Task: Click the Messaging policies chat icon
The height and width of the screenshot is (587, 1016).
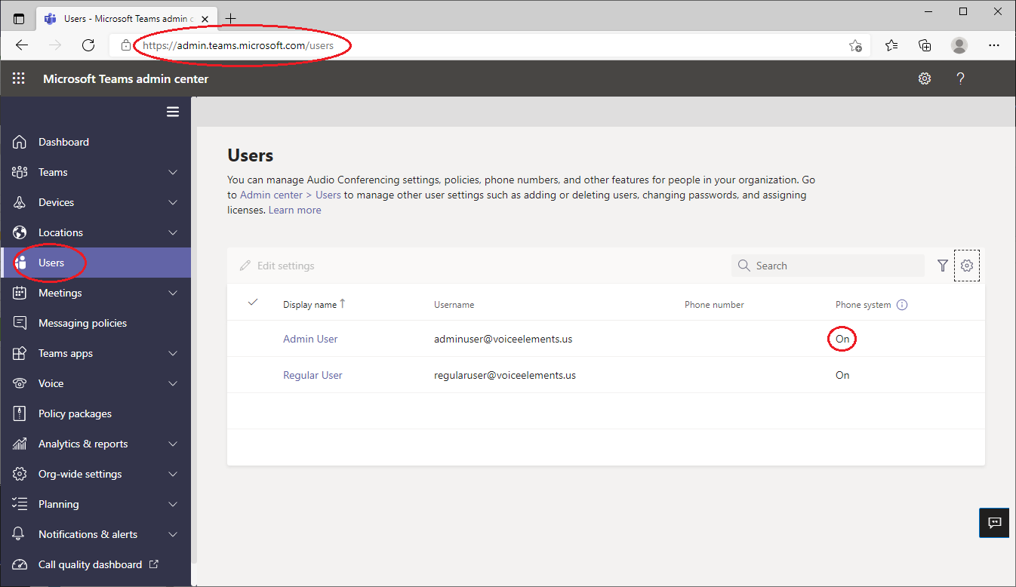Action: [20, 323]
